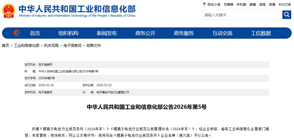The width and height of the screenshot is (294, 139).
Task: Select the 互动交流 menu item
Action: click(222, 33)
